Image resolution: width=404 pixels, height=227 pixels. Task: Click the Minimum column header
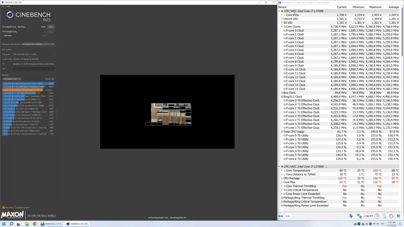pyautogui.click(x=358, y=7)
